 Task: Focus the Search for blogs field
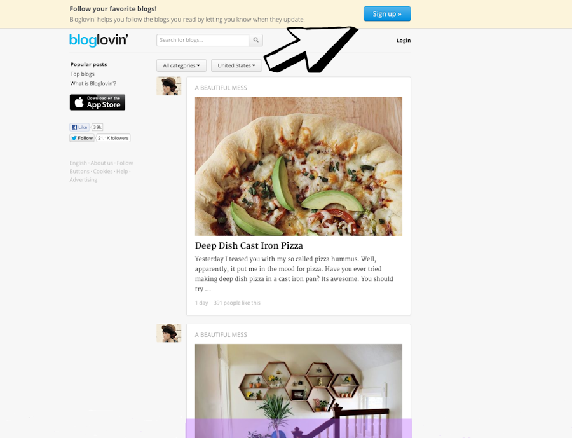[203, 40]
